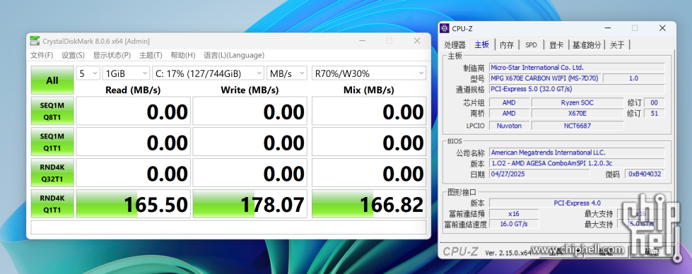
Task: Open the 显示状态(P) menu
Action: (112, 55)
